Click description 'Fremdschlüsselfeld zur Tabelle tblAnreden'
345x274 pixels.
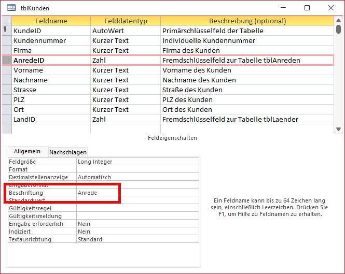(231, 60)
